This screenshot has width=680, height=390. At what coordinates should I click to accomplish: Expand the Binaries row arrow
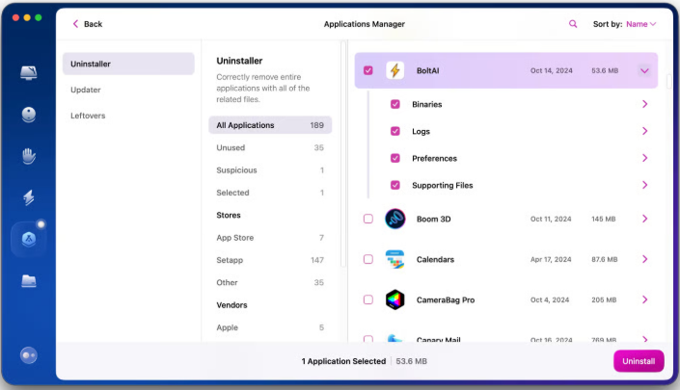(644, 104)
